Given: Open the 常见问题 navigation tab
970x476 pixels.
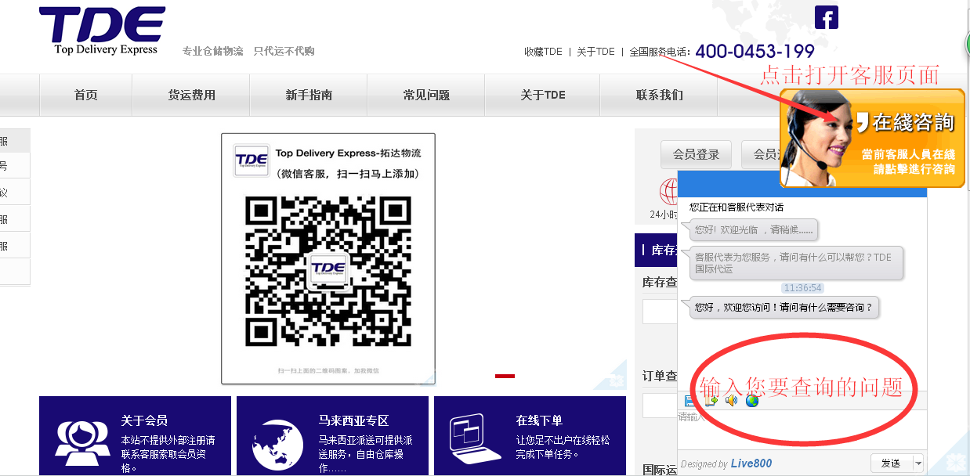Looking at the screenshot, I should [426, 96].
